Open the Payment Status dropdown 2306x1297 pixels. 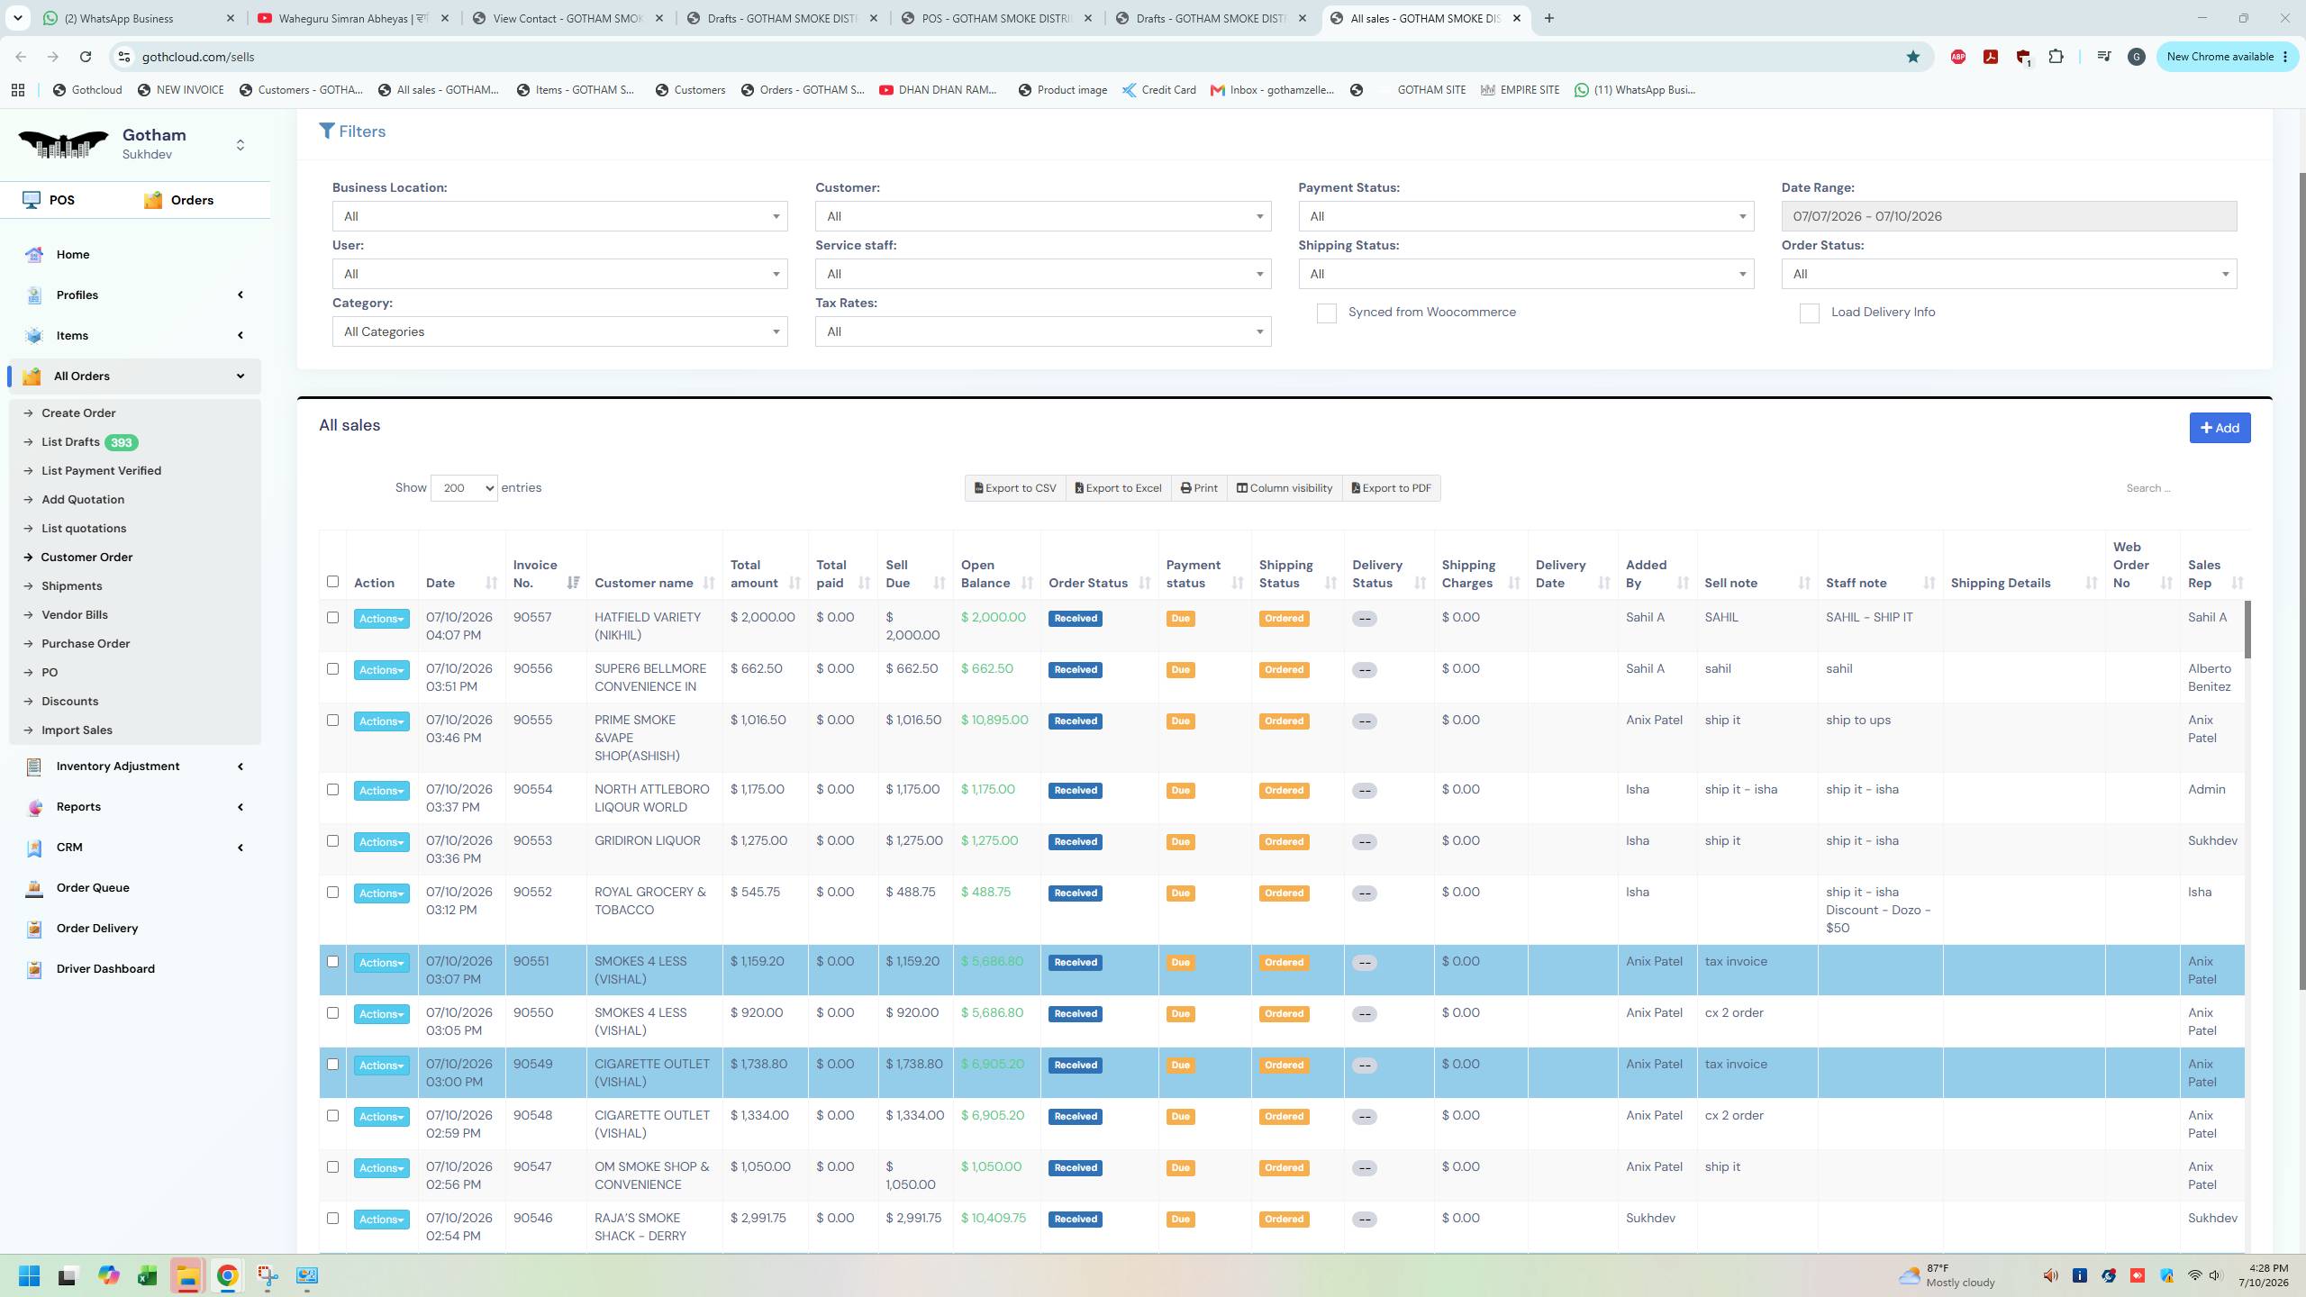click(1526, 216)
